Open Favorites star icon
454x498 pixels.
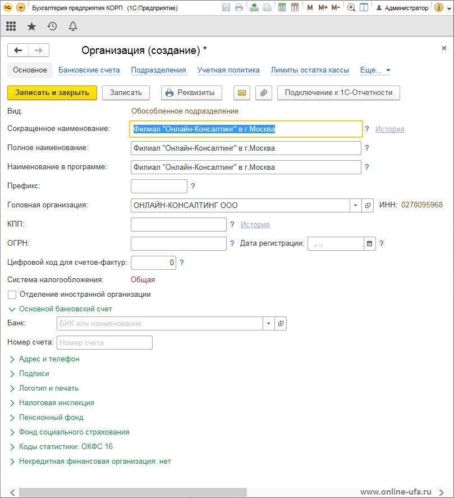31,26
